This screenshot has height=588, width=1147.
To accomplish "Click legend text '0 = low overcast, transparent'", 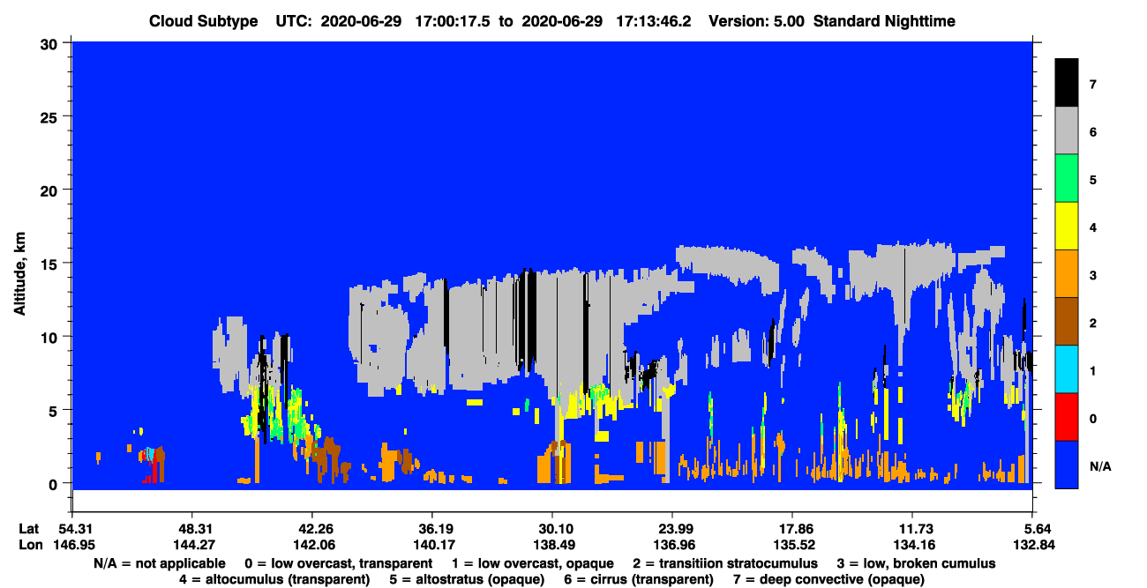I will 338,563.
